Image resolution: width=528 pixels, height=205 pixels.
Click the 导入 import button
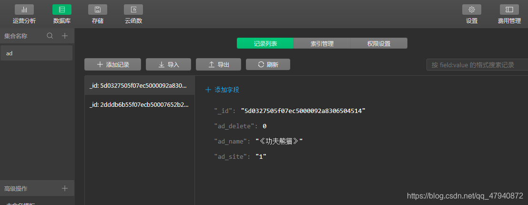pos(168,64)
